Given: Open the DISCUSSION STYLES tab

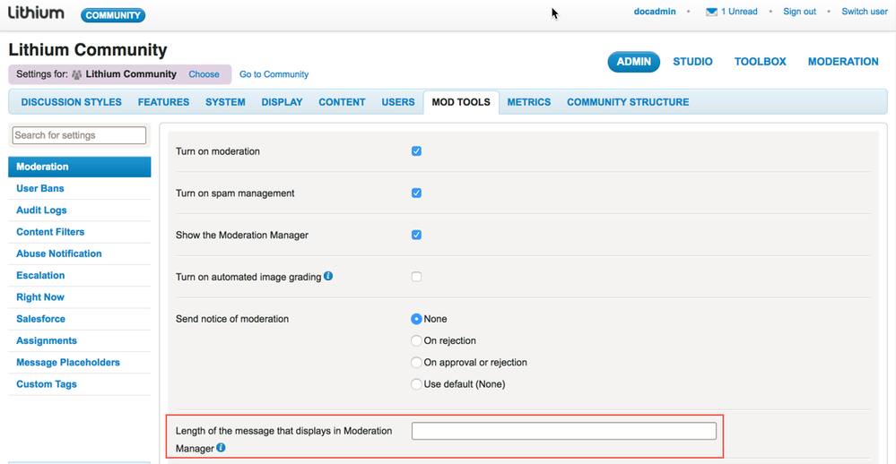Looking at the screenshot, I should [x=72, y=102].
